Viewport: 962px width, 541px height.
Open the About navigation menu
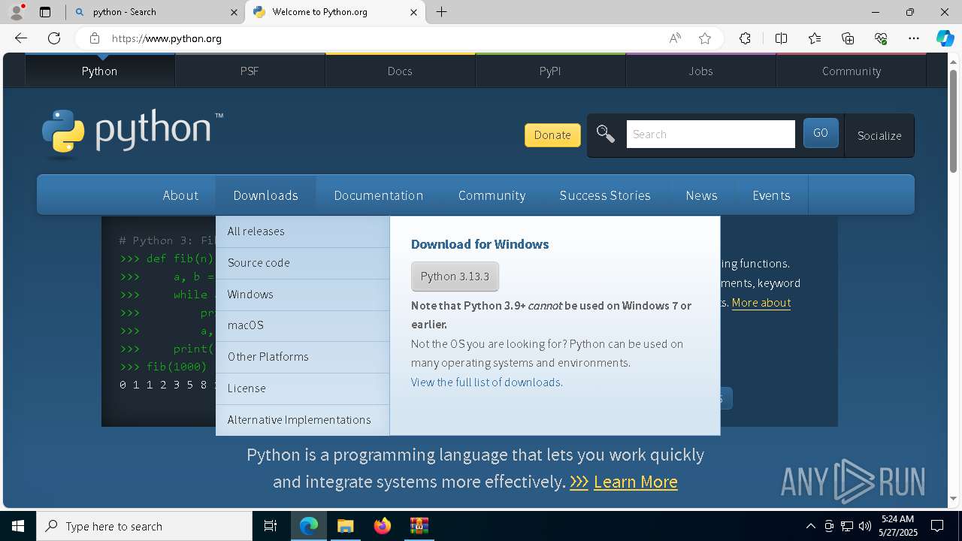coord(180,195)
